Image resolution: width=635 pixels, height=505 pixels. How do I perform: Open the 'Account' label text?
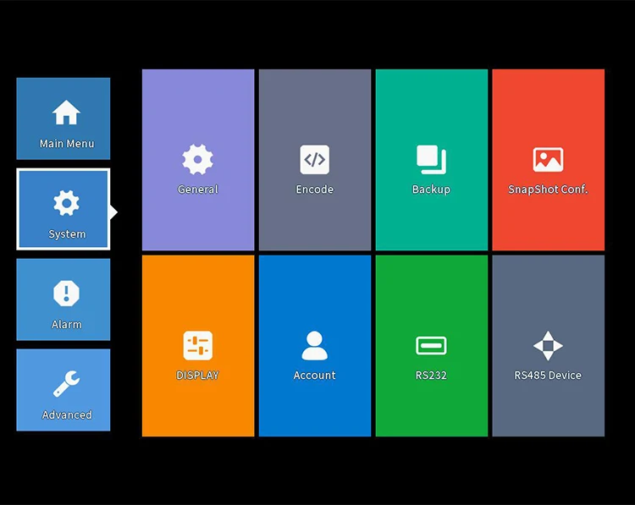tap(315, 376)
